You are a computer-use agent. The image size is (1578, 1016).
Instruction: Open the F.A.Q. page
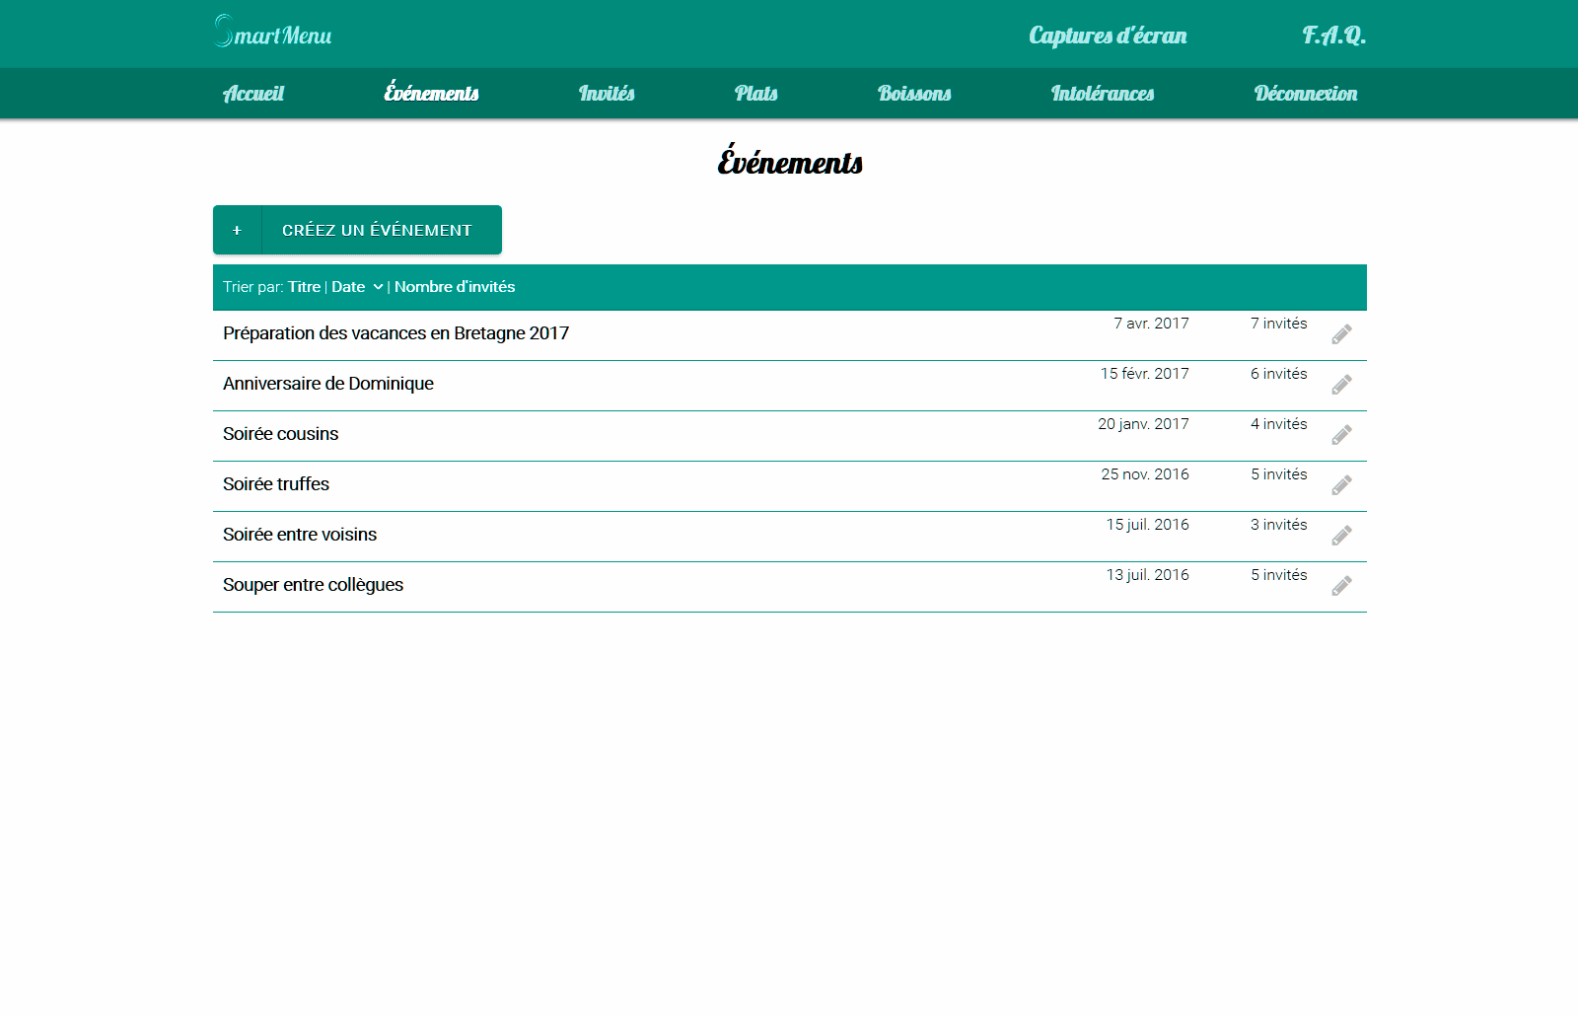tap(1333, 36)
